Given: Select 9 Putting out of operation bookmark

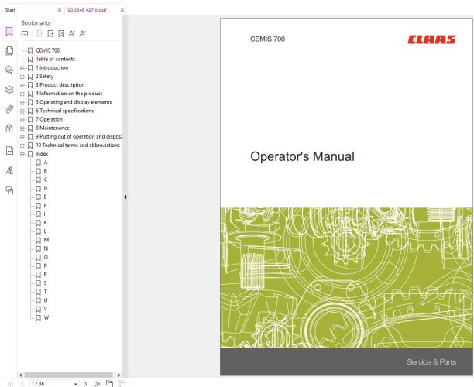Looking at the screenshot, I should click(x=78, y=136).
